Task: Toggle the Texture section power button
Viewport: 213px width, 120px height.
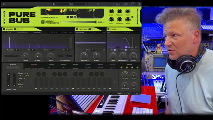Action: point(77,29)
